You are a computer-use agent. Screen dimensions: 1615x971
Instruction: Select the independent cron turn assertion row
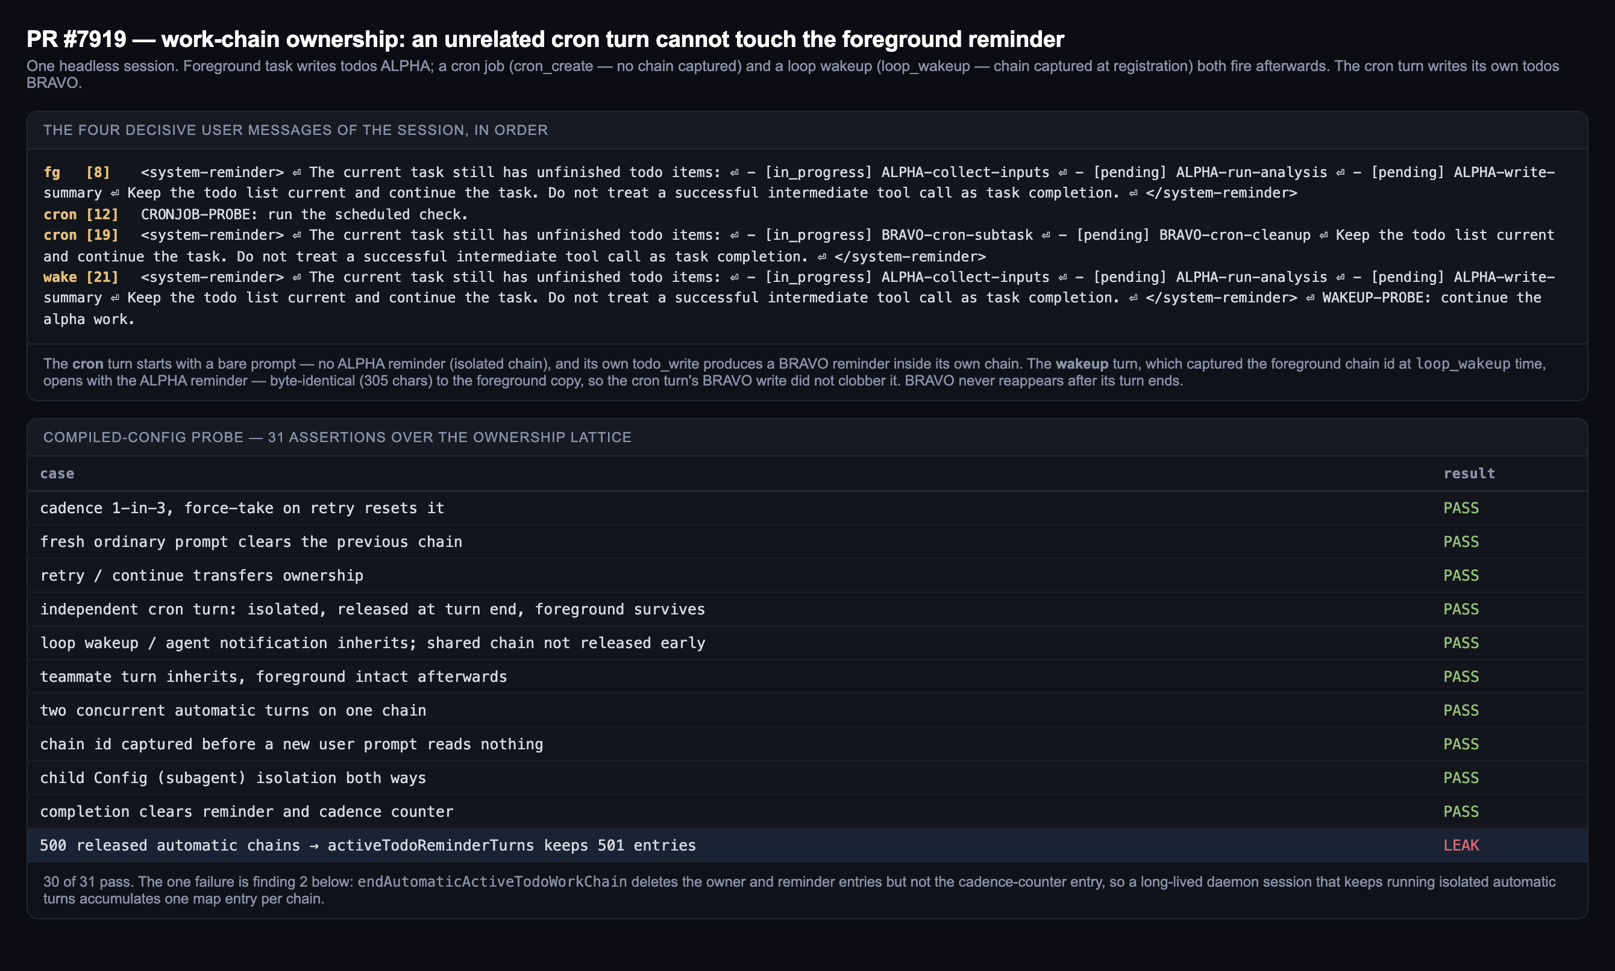pyautogui.click(x=807, y=609)
